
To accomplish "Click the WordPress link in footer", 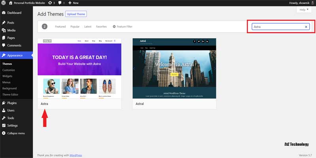I will click(x=76, y=155).
